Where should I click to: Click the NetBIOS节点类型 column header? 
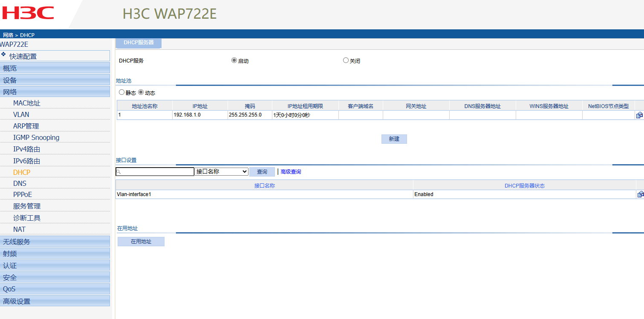tap(608, 106)
